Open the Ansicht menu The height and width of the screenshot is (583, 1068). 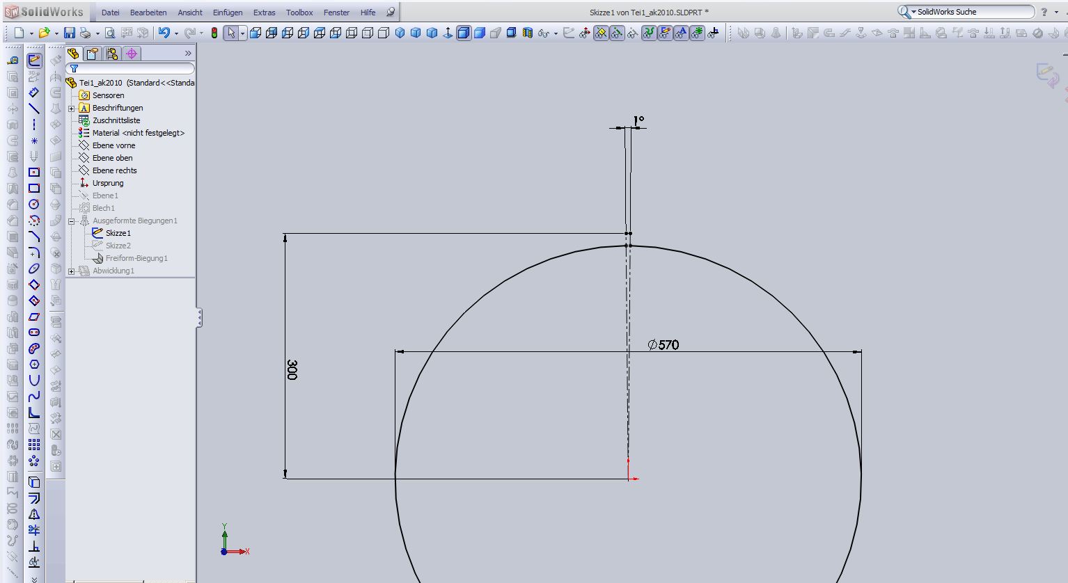[x=190, y=13]
